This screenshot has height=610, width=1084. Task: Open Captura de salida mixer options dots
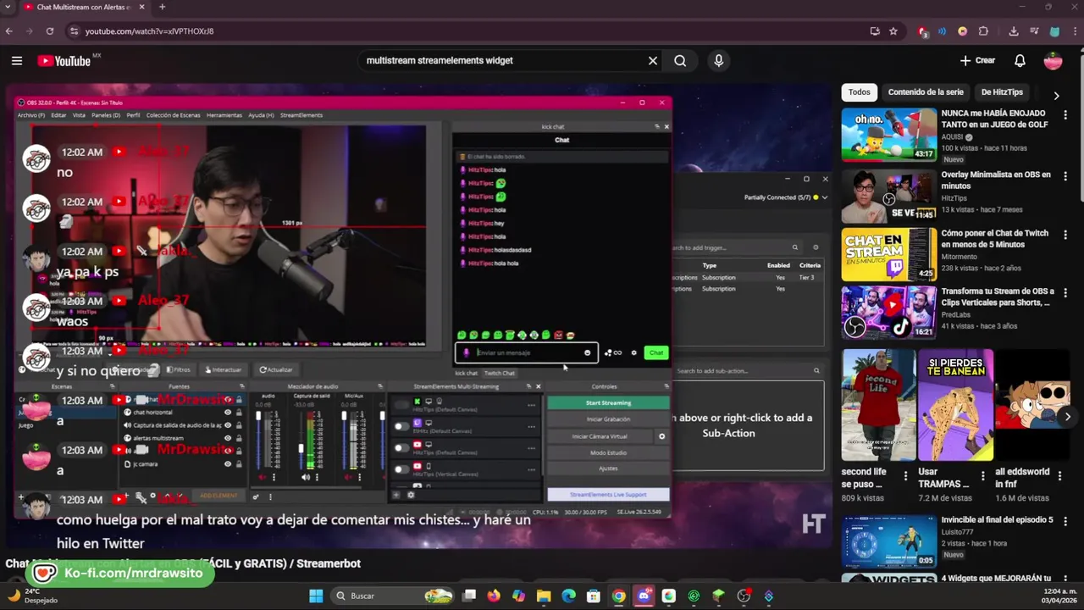(317, 476)
